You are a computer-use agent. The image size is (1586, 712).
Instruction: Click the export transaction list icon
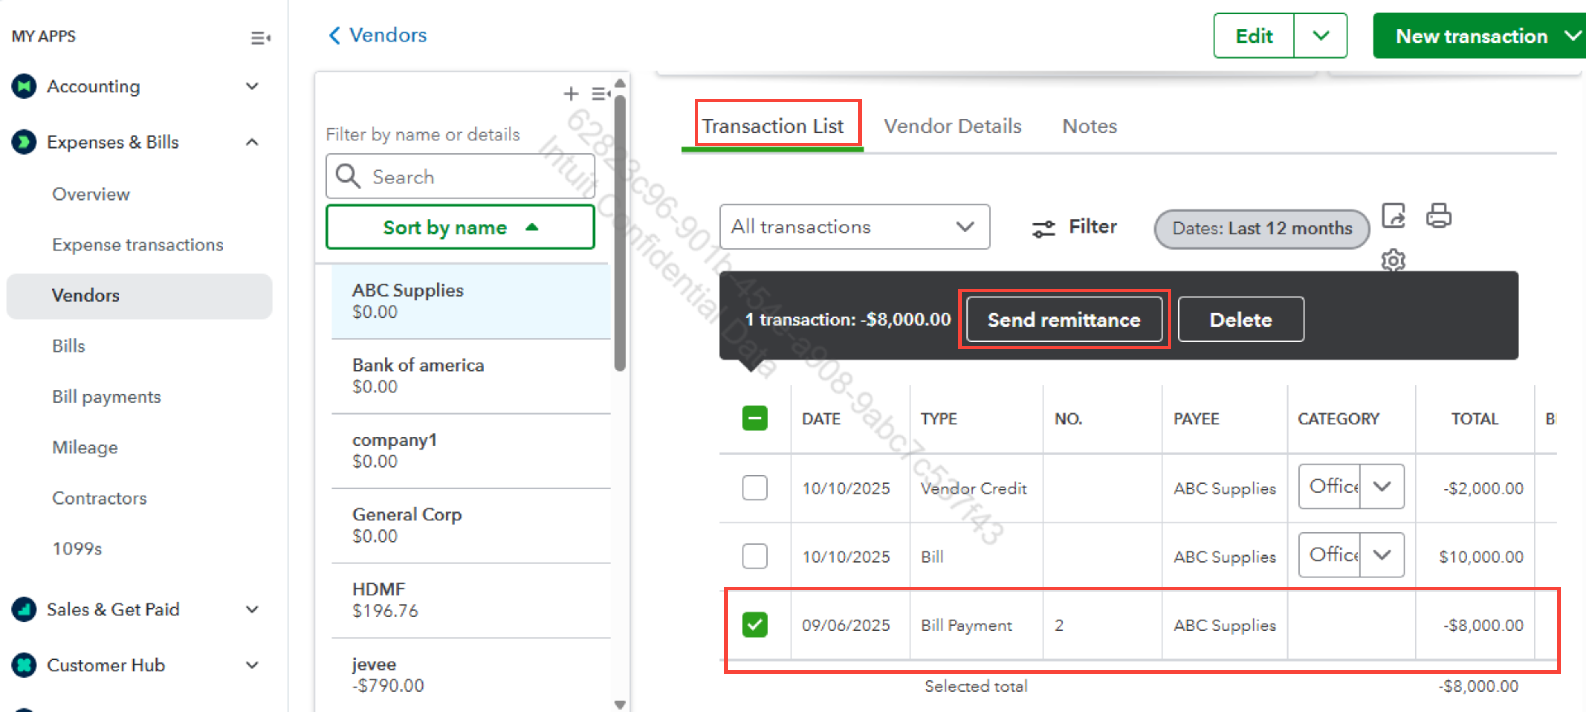point(1393,216)
